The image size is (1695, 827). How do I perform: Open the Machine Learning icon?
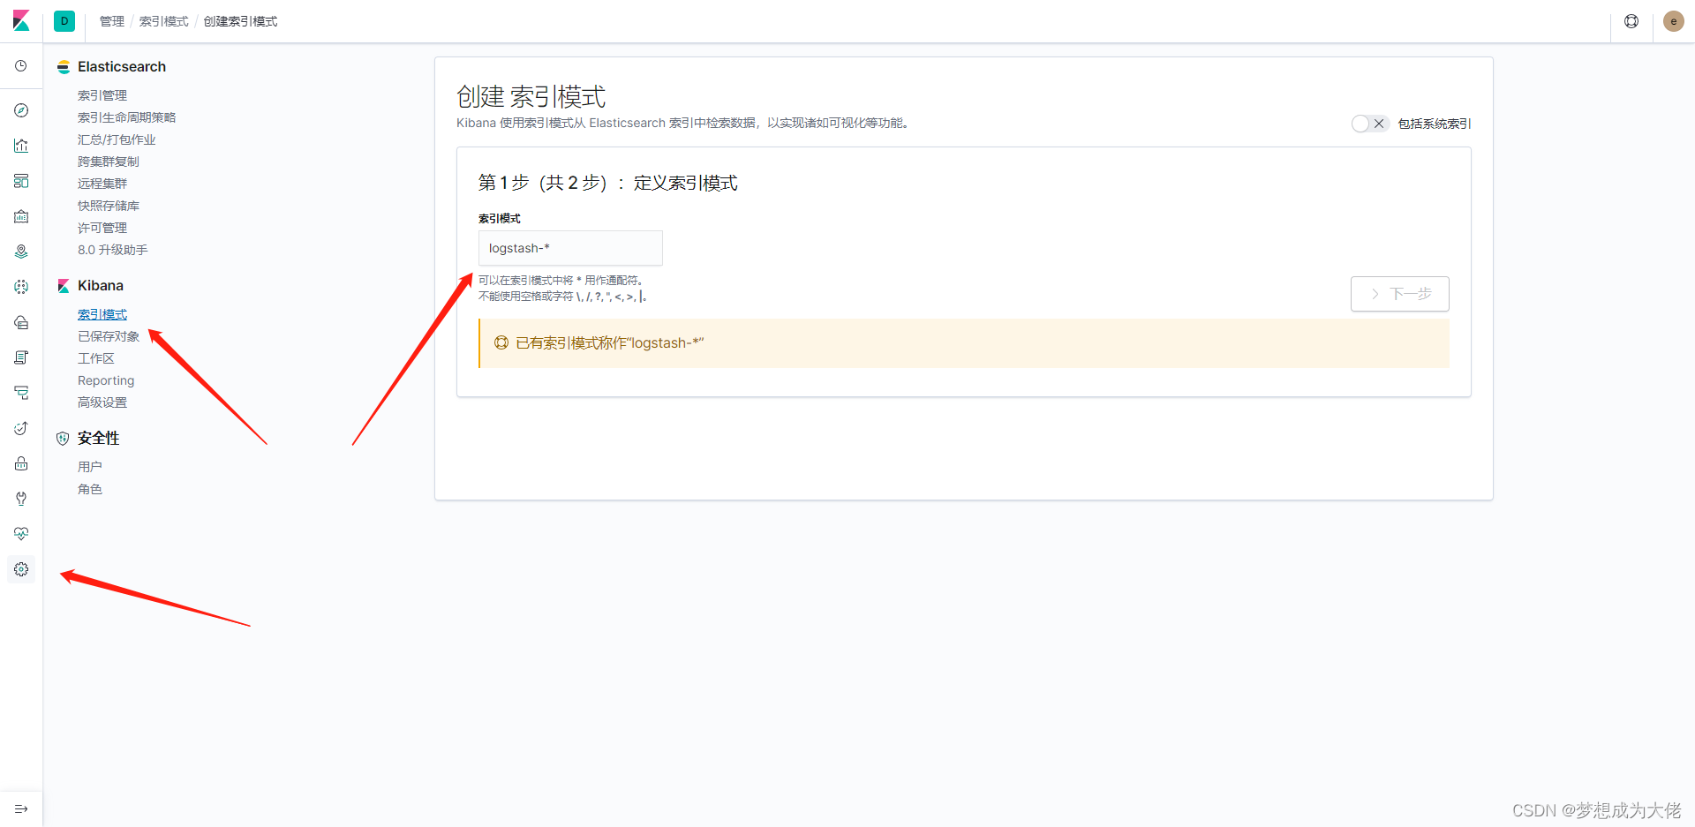pyautogui.click(x=21, y=287)
